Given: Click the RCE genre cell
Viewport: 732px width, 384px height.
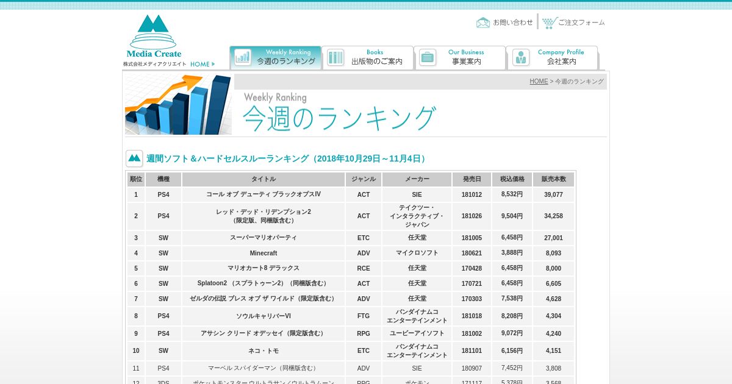Looking at the screenshot, I should tap(364, 268).
